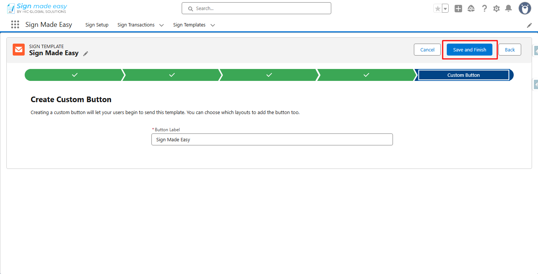
Task: Expand the Sign Transactions dropdown
Action: click(x=161, y=25)
